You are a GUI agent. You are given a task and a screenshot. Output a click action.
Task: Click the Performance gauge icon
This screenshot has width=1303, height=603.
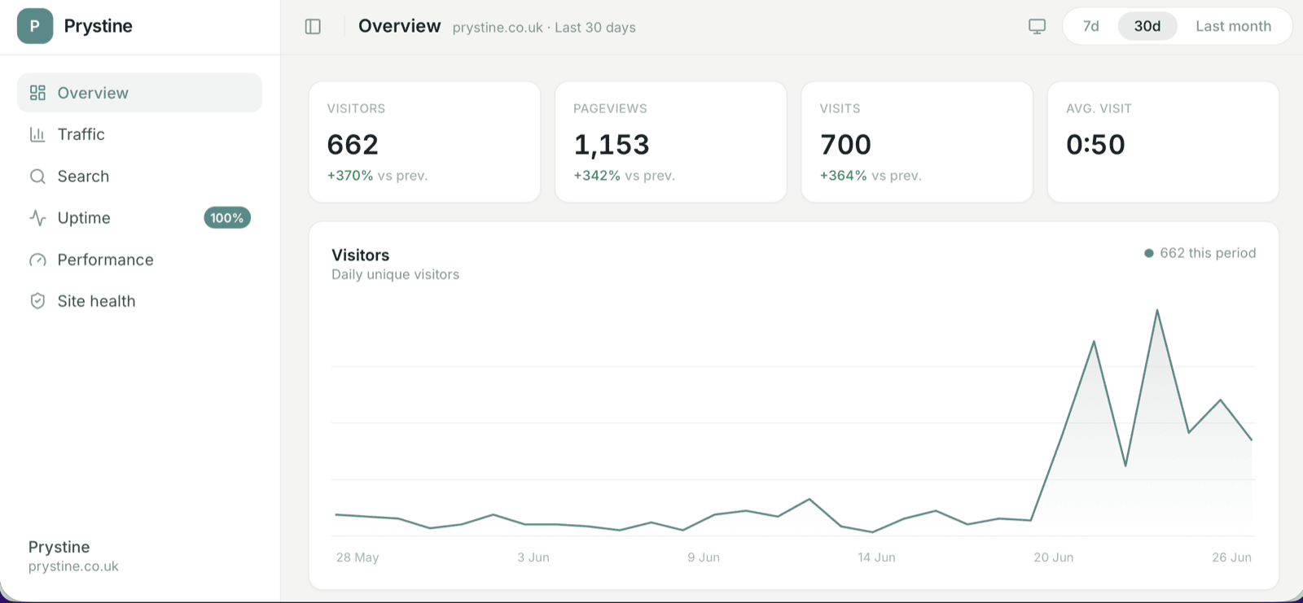click(x=37, y=260)
